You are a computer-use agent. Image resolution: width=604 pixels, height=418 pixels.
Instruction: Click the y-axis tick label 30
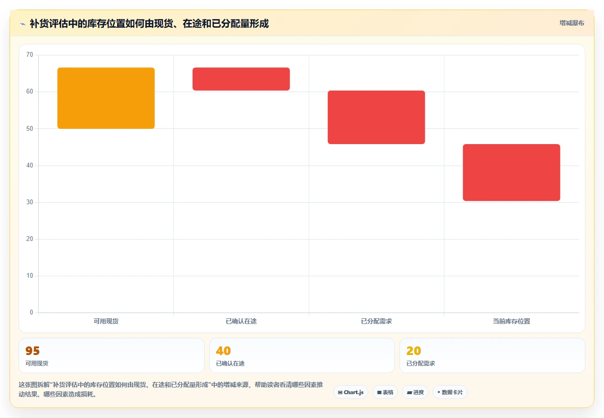click(30, 202)
